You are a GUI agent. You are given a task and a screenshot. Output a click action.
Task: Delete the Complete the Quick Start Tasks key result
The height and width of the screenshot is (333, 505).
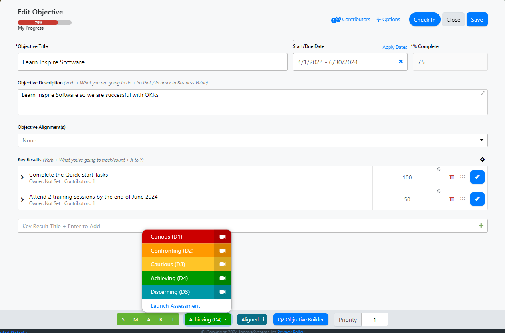pos(452,177)
